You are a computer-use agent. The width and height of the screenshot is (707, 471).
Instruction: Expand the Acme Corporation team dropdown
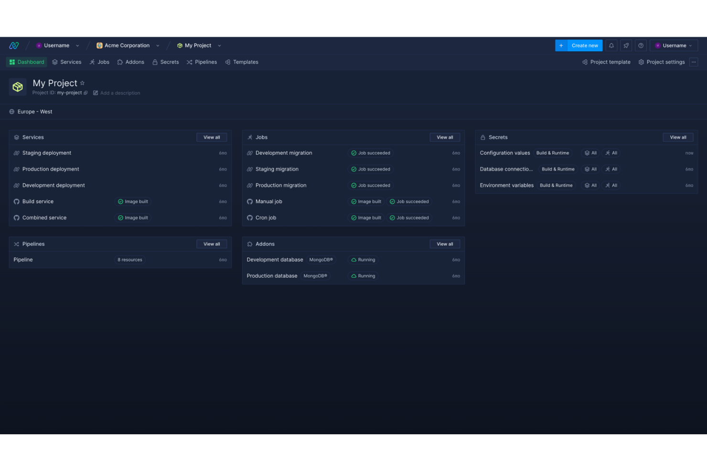pos(158,46)
